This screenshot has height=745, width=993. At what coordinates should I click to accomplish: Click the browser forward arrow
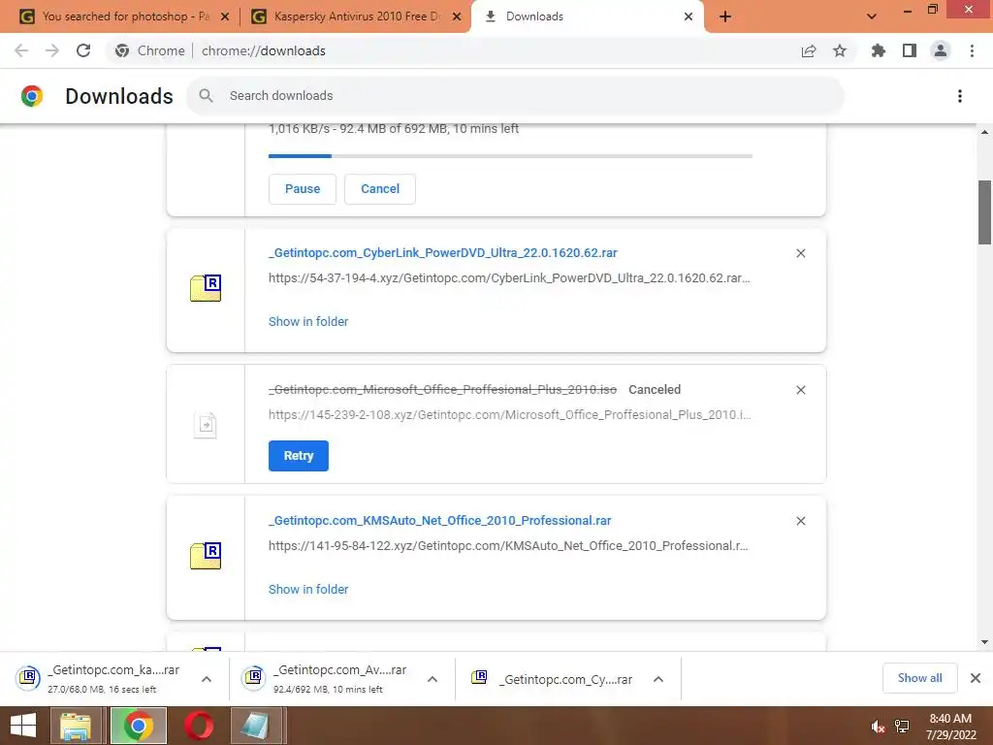pos(52,50)
